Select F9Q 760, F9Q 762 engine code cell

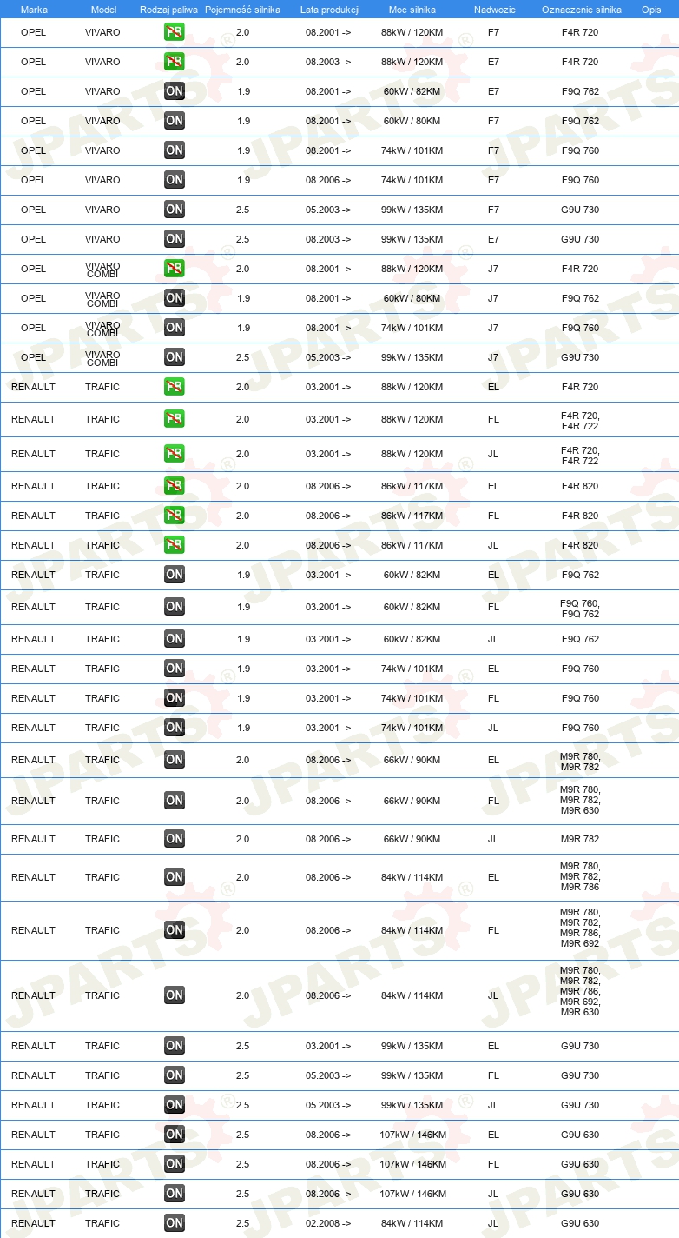point(580,609)
